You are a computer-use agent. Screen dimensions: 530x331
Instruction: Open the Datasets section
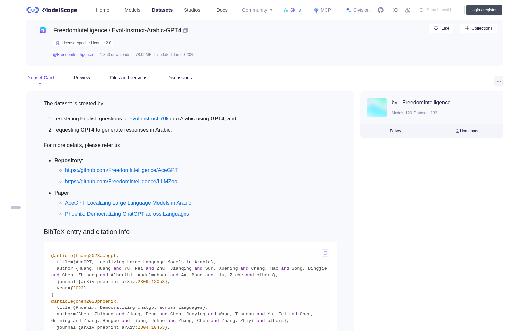(x=162, y=10)
